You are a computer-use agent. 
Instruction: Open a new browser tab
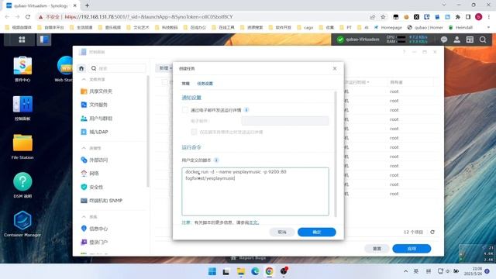[x=87, y=5]
